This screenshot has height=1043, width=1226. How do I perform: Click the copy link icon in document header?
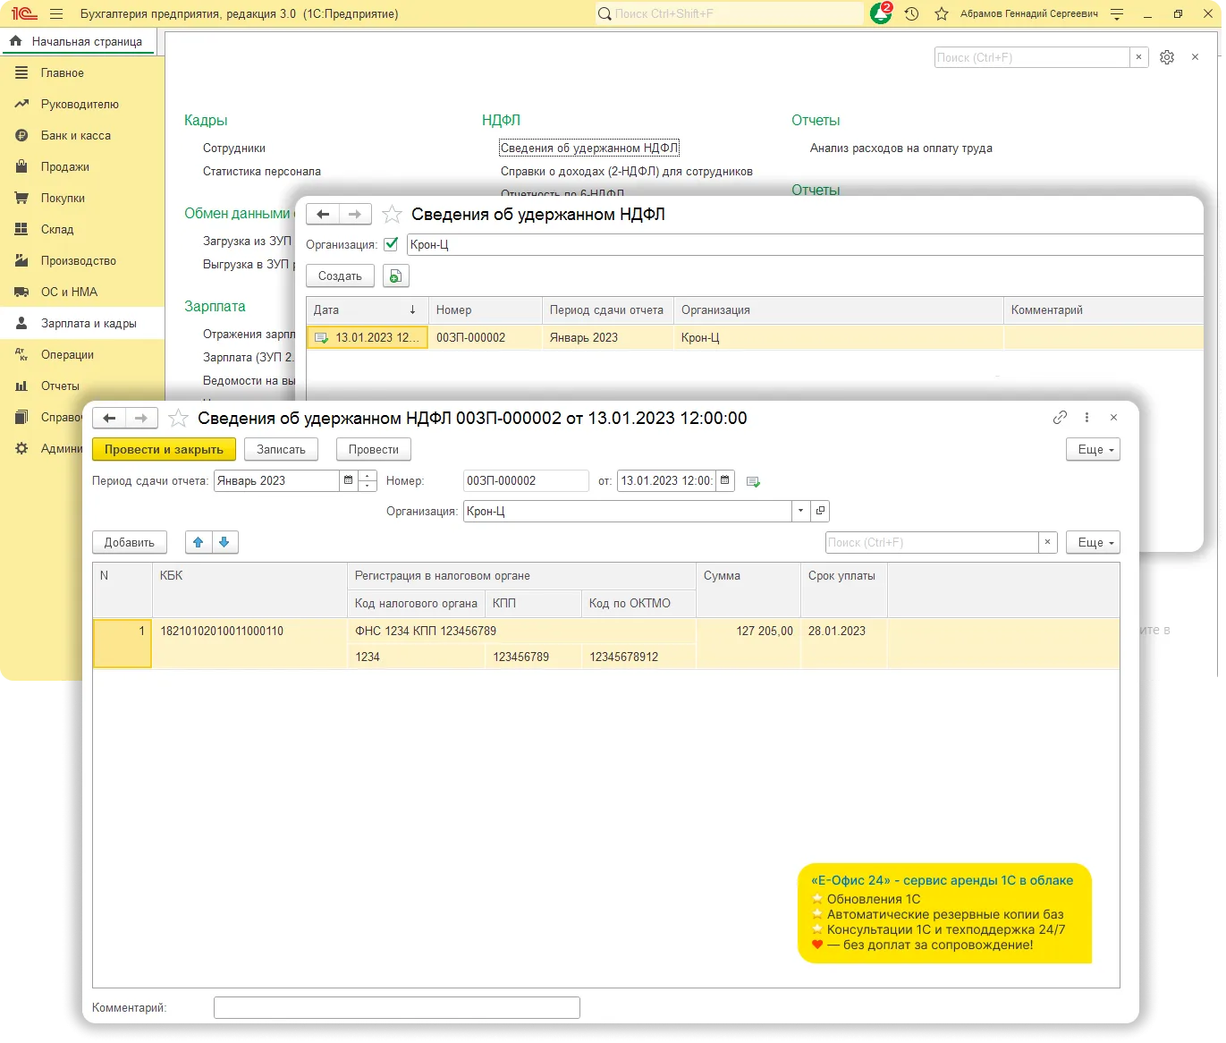point(1060,418)
